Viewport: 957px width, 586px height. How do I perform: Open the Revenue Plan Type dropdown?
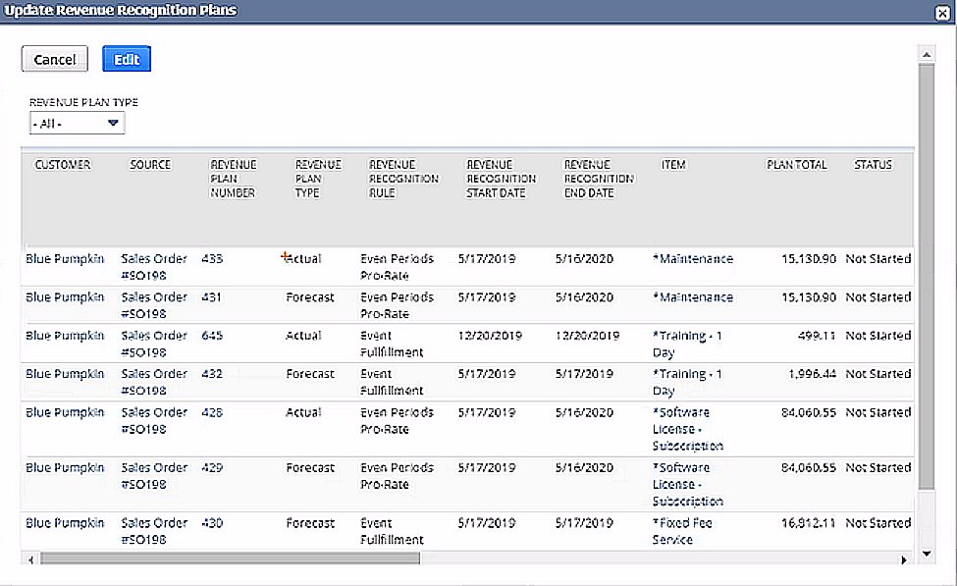pyautogui.click(x=77, y=124)
